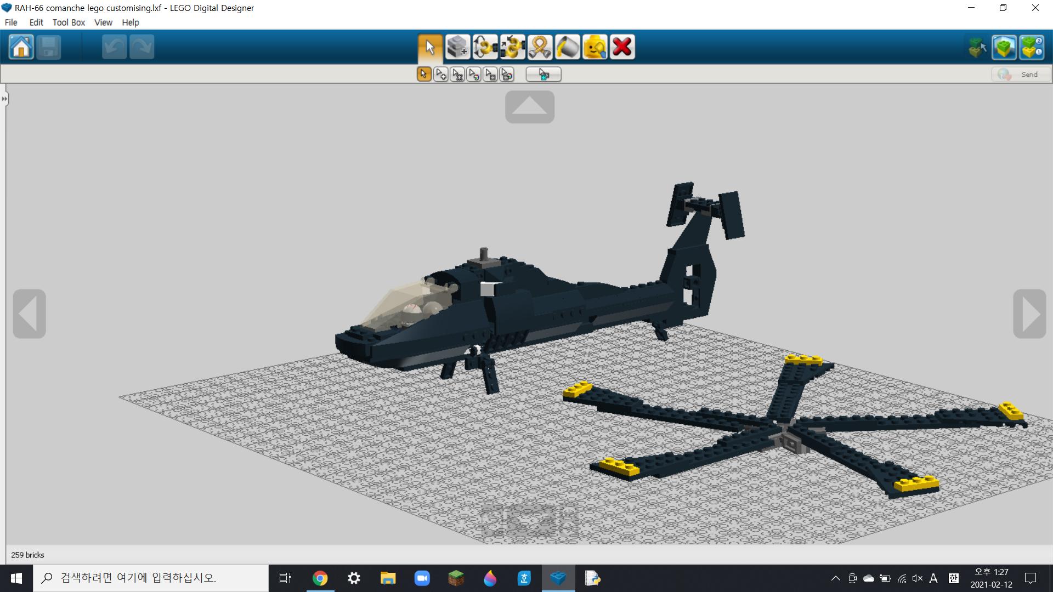Enable single selection sub-tool
The width and height of the screenshot is (1053, 592).
tap(424, 74)
